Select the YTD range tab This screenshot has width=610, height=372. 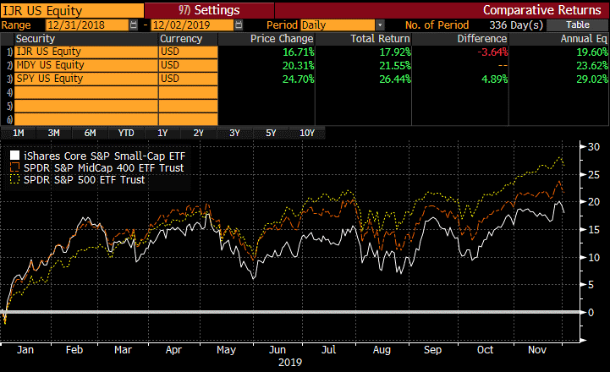pyautogui.click(x=126, y=134)
